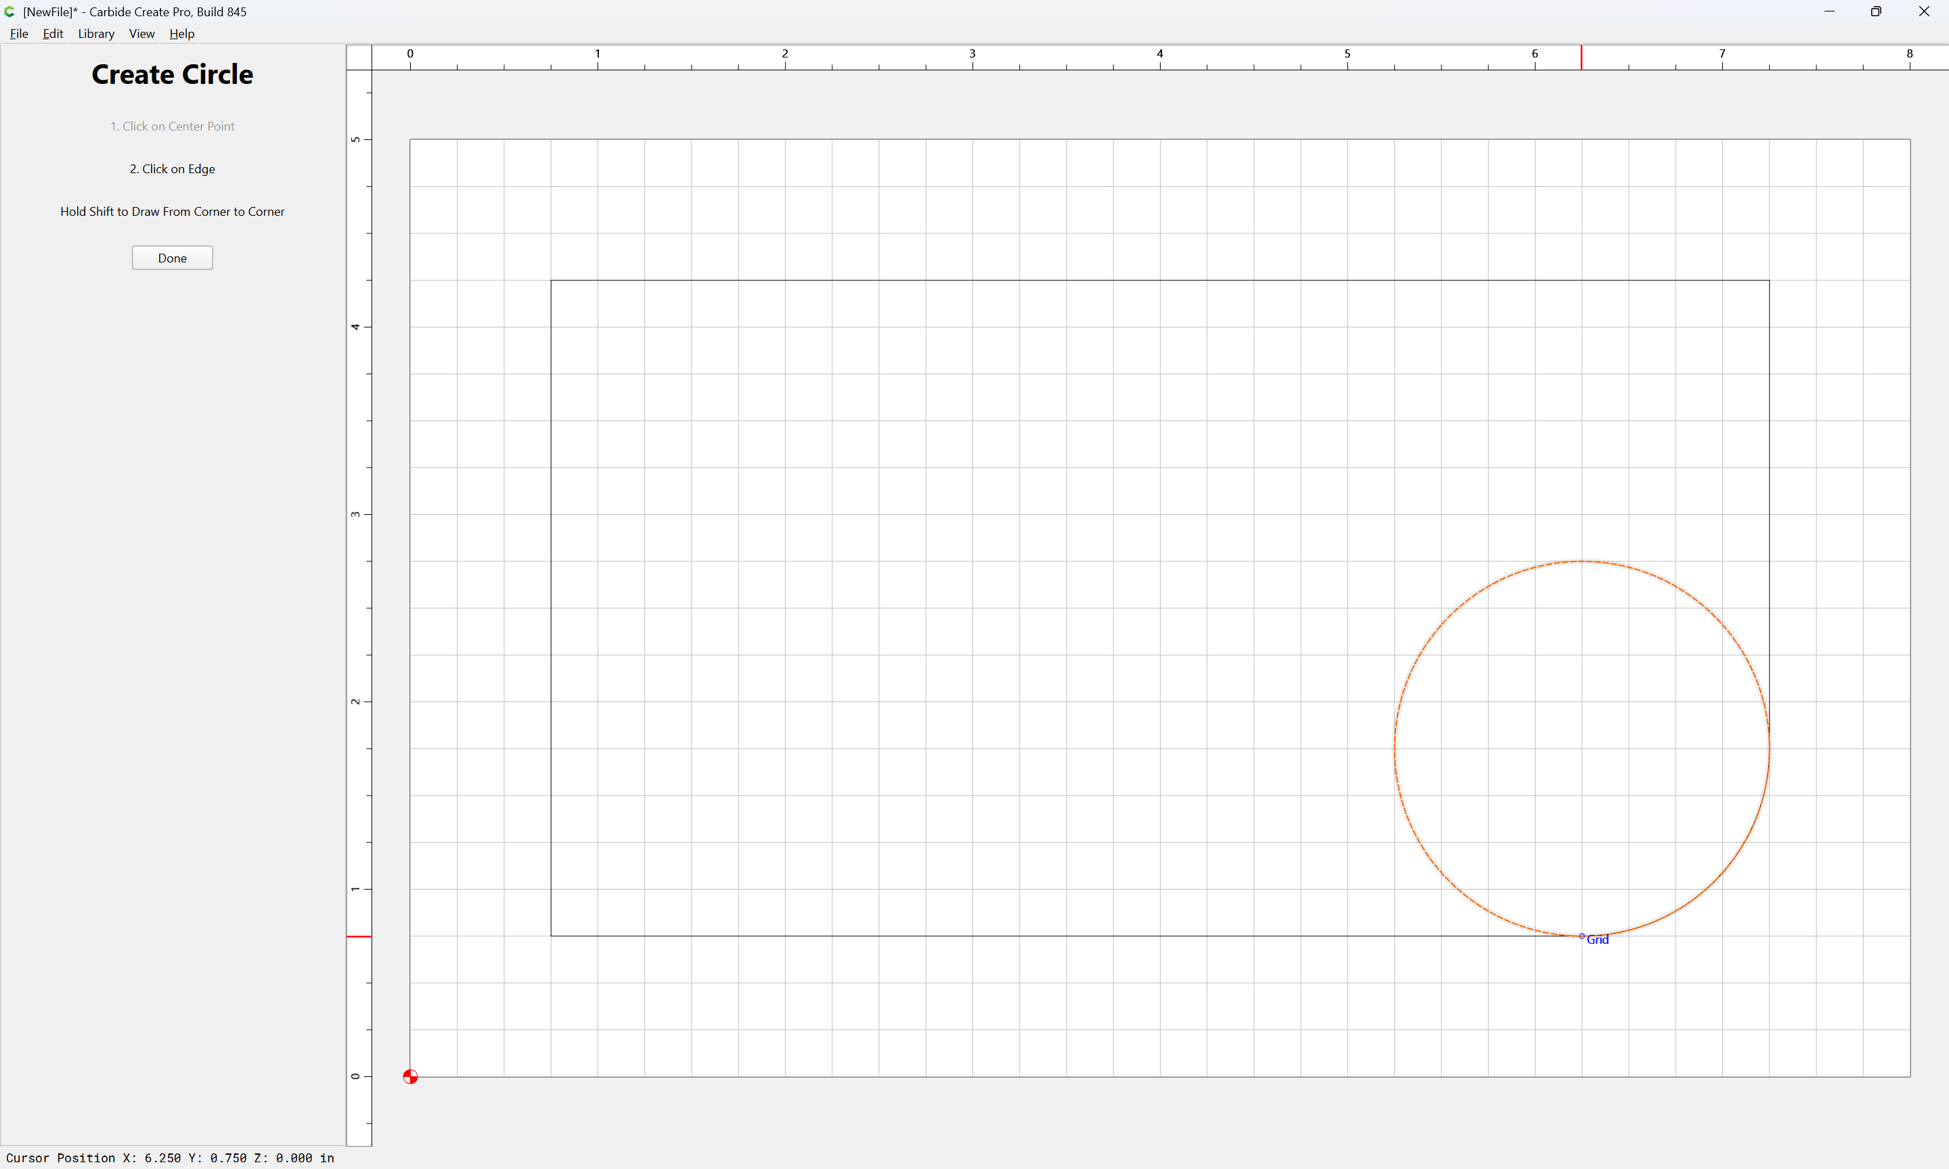Click the Carbide Create title bar icon
The image size is (1949, 1169).
click(x=9, y=12)
